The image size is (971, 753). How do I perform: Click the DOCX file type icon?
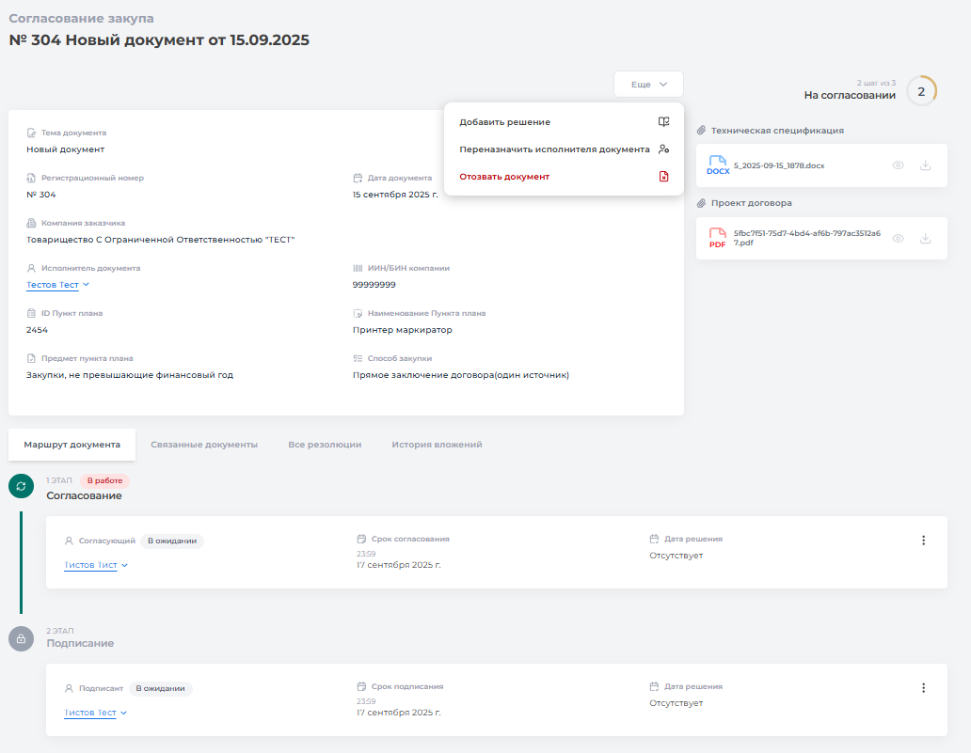click(718, 165)
